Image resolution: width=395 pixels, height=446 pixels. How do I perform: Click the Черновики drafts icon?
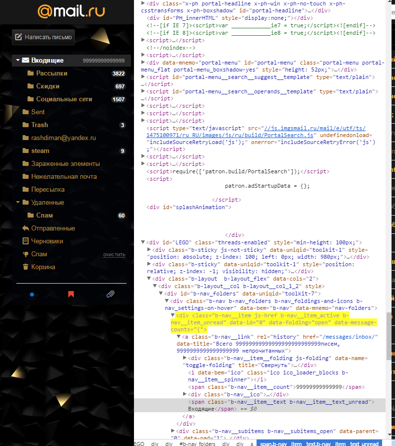click(x=26, y=241)
